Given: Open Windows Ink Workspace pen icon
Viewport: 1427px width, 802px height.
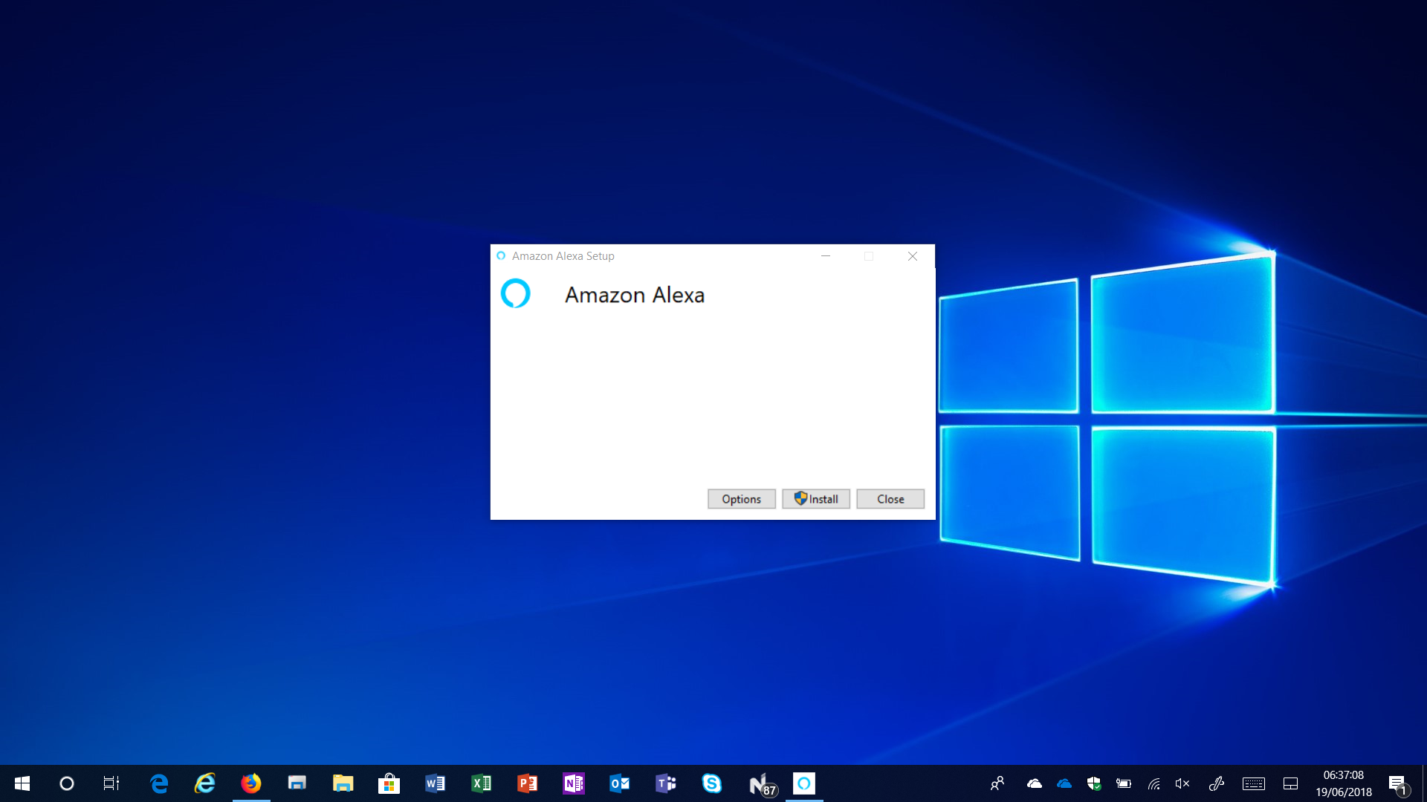Looking at the screenshot, I should coord(1217,783).
